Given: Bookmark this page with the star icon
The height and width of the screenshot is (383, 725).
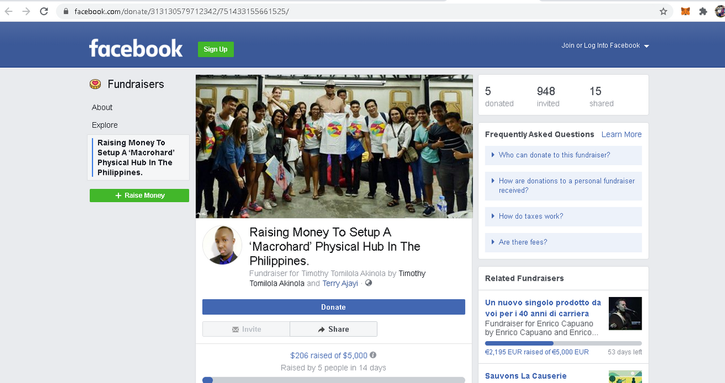Looking at the screenshot, I should click(663, 11).
